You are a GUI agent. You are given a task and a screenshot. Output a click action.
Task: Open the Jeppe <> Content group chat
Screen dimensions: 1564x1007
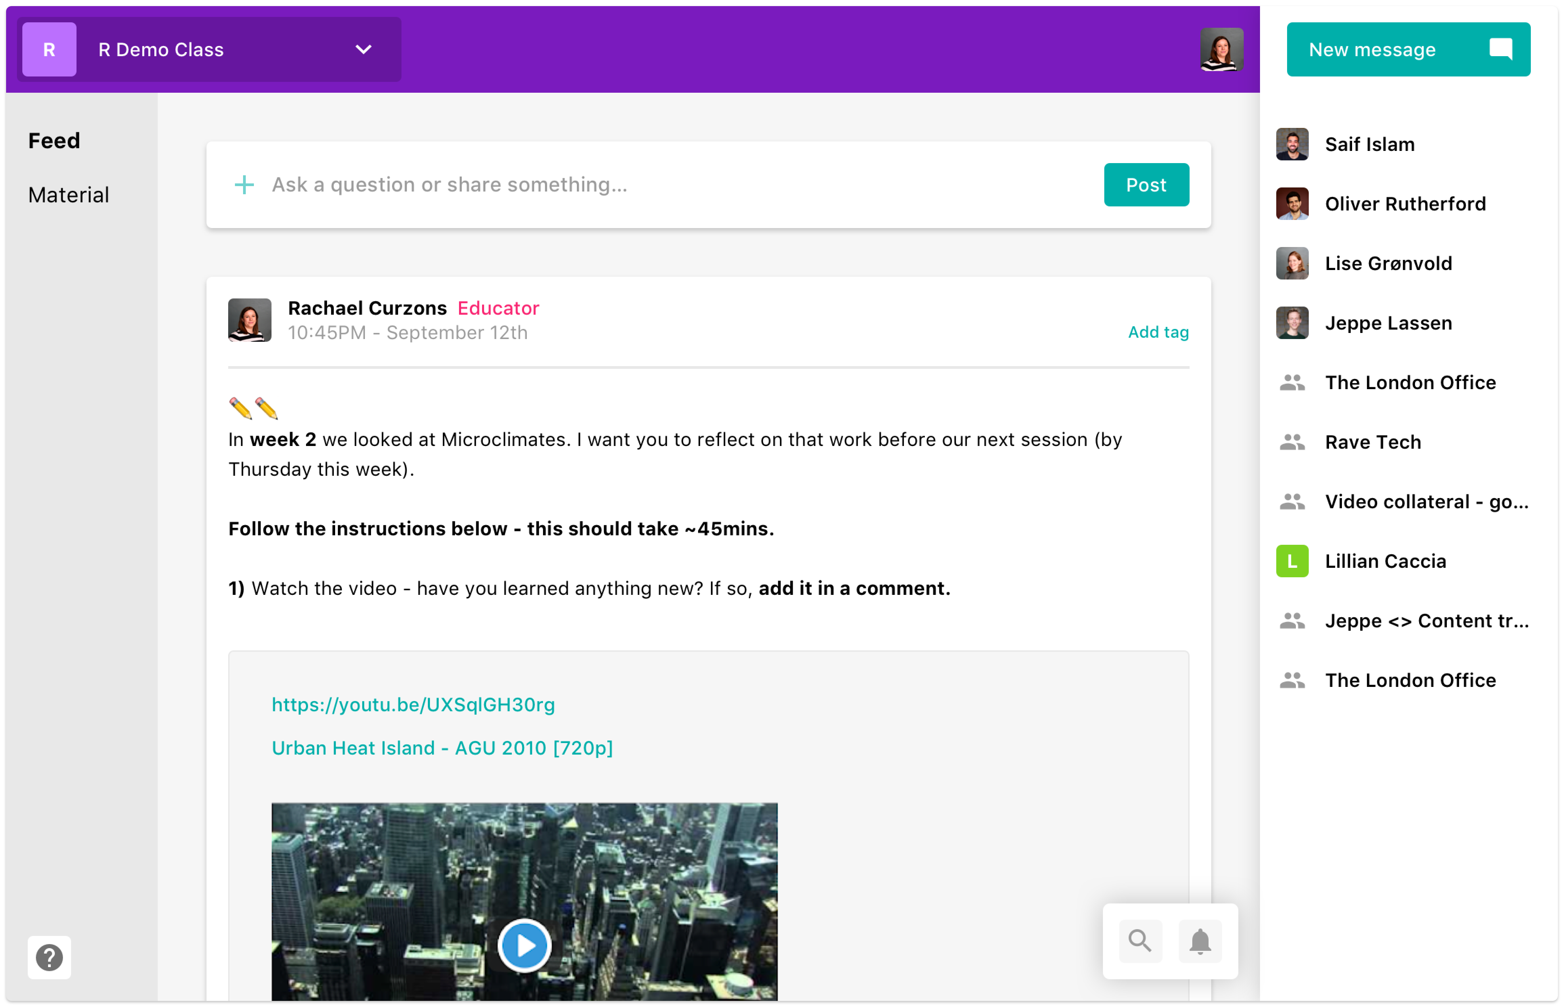tap(1408, 621)
